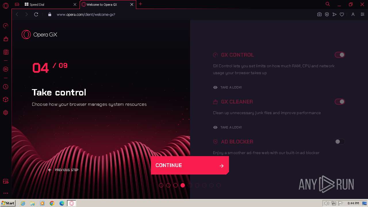Viewport: 368px width, 207px height.
Task: Go back to previous page arrow
Action: [x=17, y=14]
